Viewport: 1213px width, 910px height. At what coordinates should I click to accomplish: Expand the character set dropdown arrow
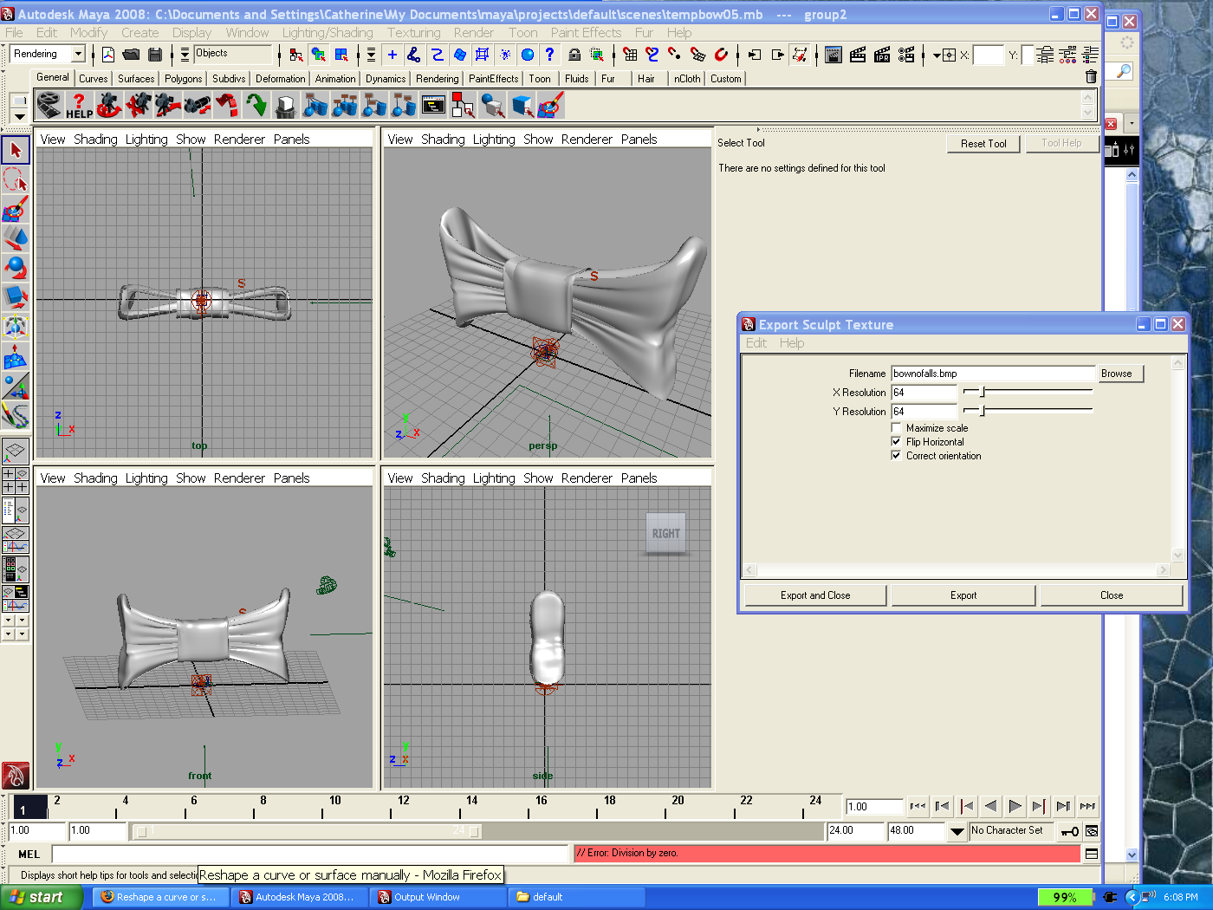pos(957,831)
